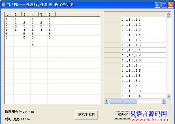
Task: Select result row 1,1,1,1,3,3,
Action: [143, 91]
